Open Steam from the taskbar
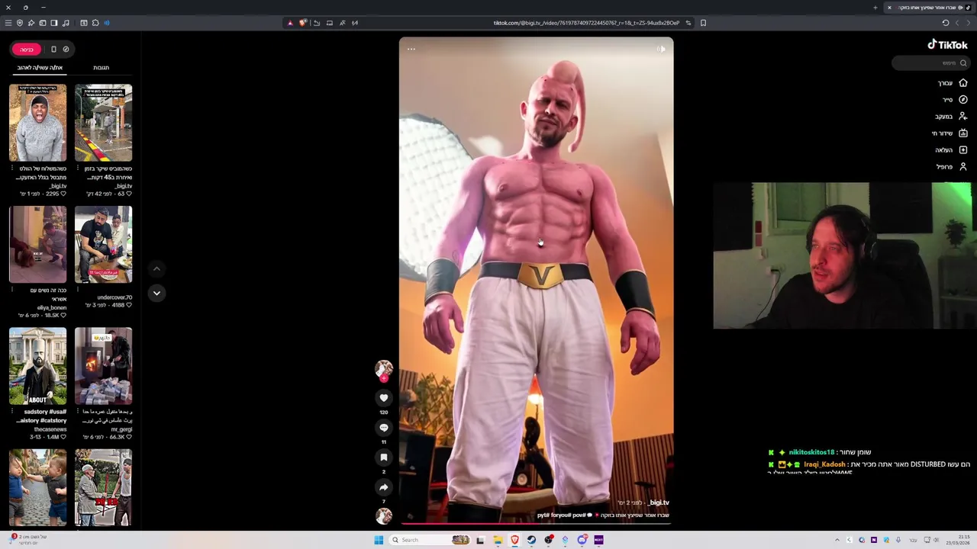The image size is (977, 549). [x=531, y=540]
